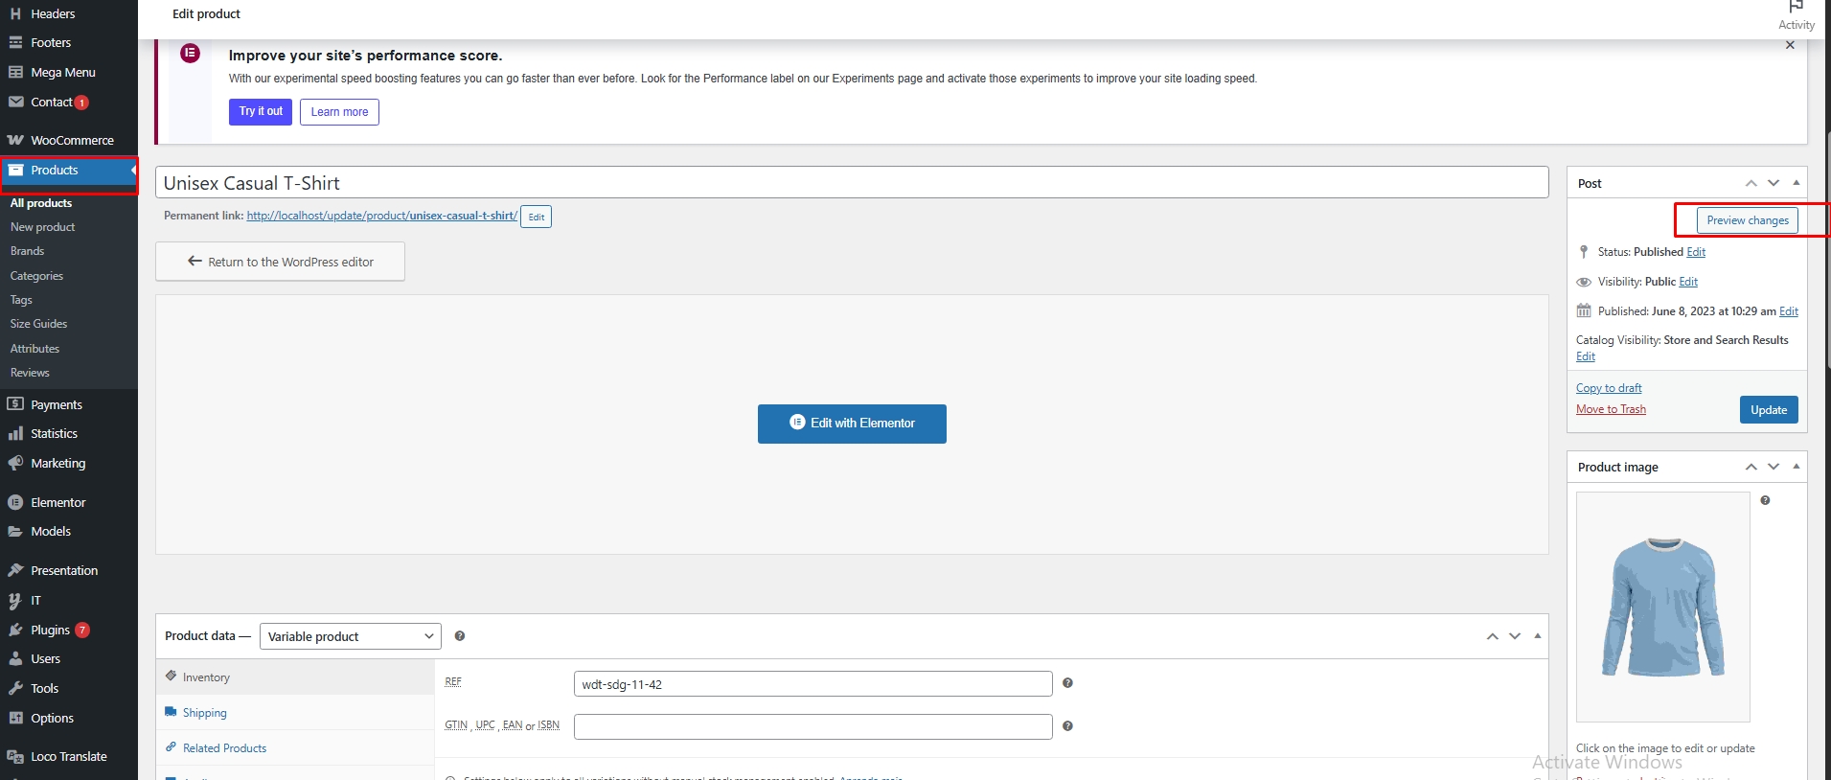Open the Variable product type dropdown
This screenshot has width=1831, height=780.
pyautogui.click(x=350, y=636)
